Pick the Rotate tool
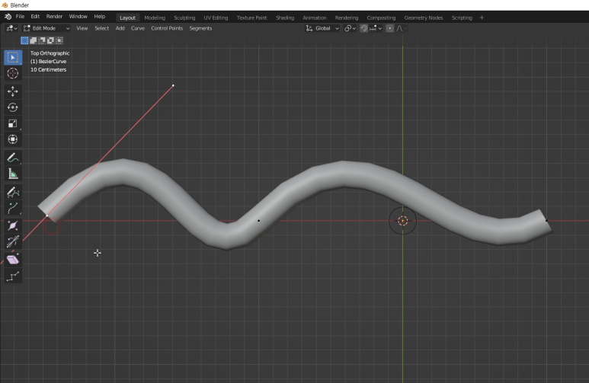589x383 pixels. pyautogui.click(x=13, y=107)
